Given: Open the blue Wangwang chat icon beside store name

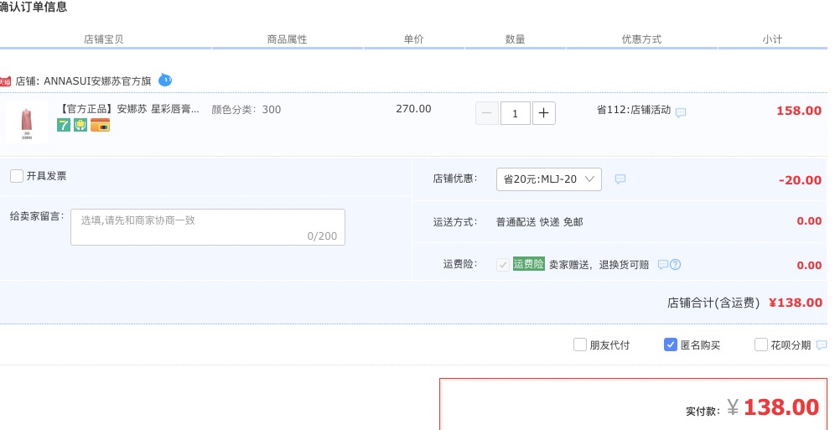Looking at the screenshot, I should 165,80.
